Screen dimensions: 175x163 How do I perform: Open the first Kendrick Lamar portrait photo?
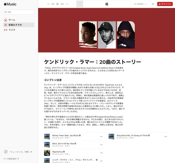pos(88,35)
